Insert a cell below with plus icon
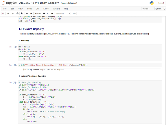 8,14
